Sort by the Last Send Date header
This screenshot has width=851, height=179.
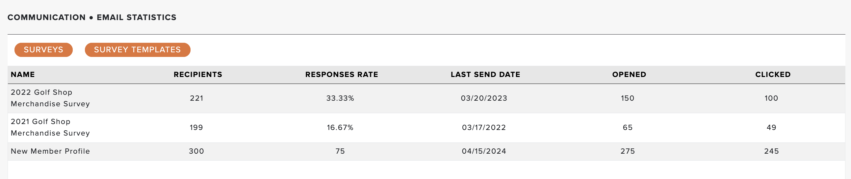485,75
